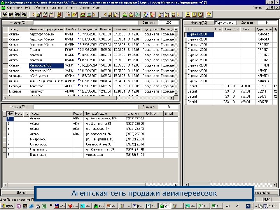Click the first left-arrow icon in the toolbar
The height and width of the screenshot is (210, 280).
(33, 15)
